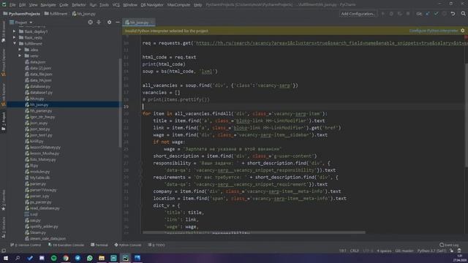Click the Python 3.7 interpreter status widget
468x263 pixels.
tap(431, 251)
